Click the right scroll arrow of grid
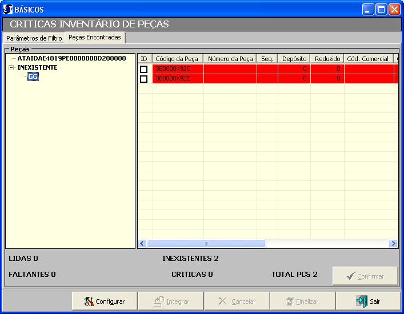The width and height of the screenshot is (404, 314). point(393,244)
